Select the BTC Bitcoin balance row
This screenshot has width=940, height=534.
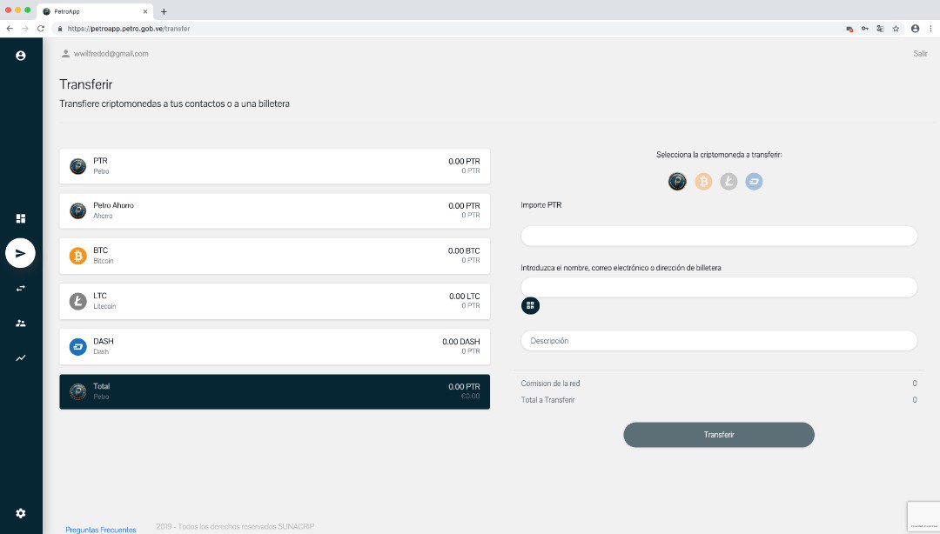[x=274, y=256]
